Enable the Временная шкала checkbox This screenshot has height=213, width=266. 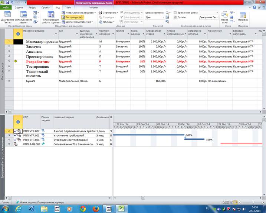(x=175, y=13)
